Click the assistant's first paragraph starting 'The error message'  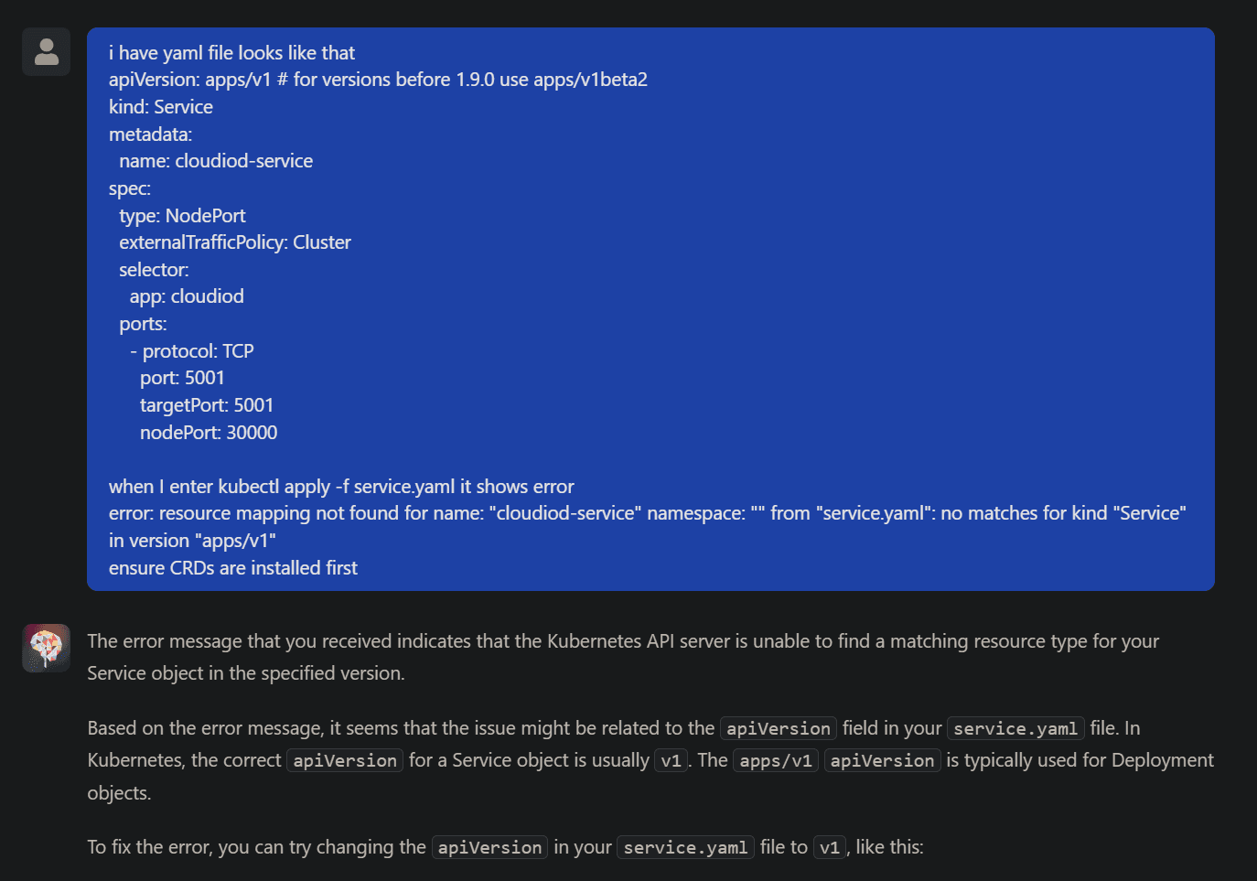(623, 657)
